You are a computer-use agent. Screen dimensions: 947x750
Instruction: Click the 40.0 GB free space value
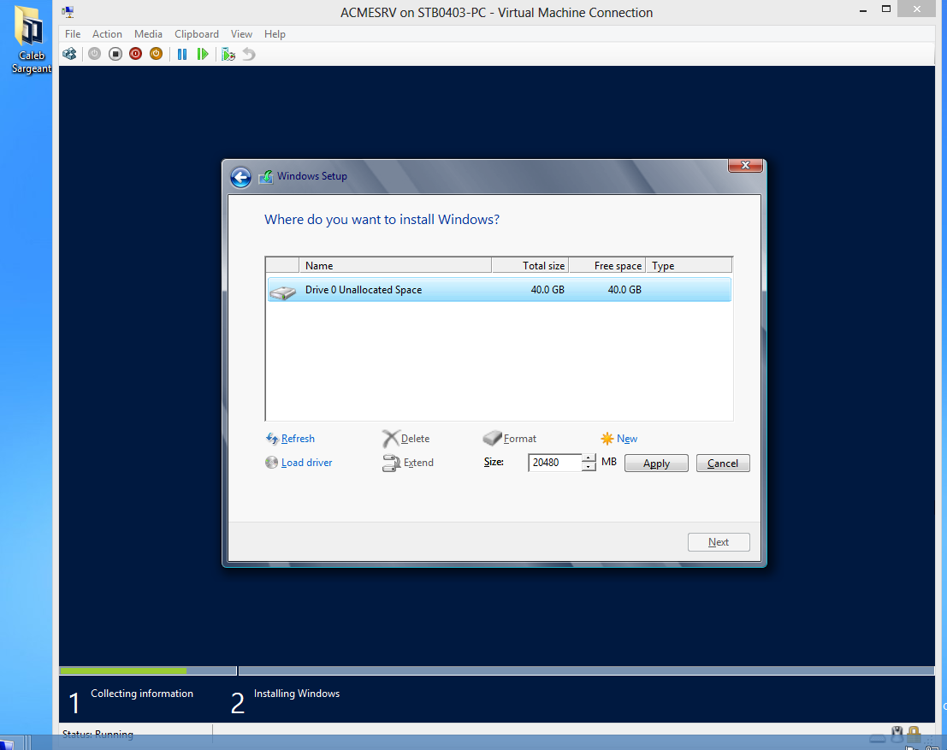coord(624,290)
